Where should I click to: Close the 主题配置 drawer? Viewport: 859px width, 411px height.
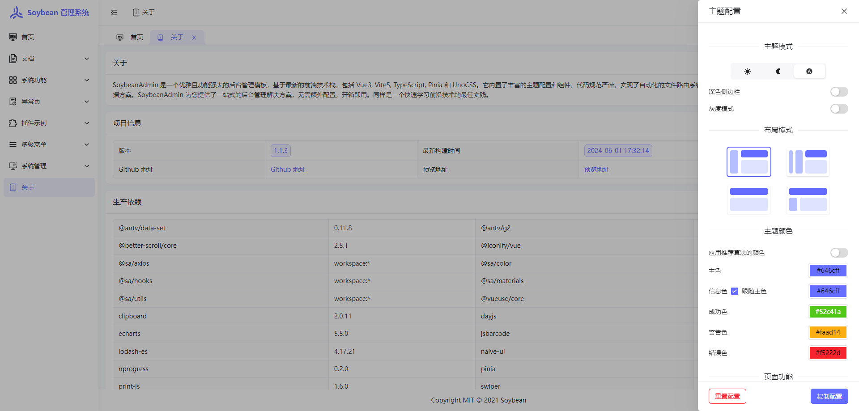tap(844, 11)
